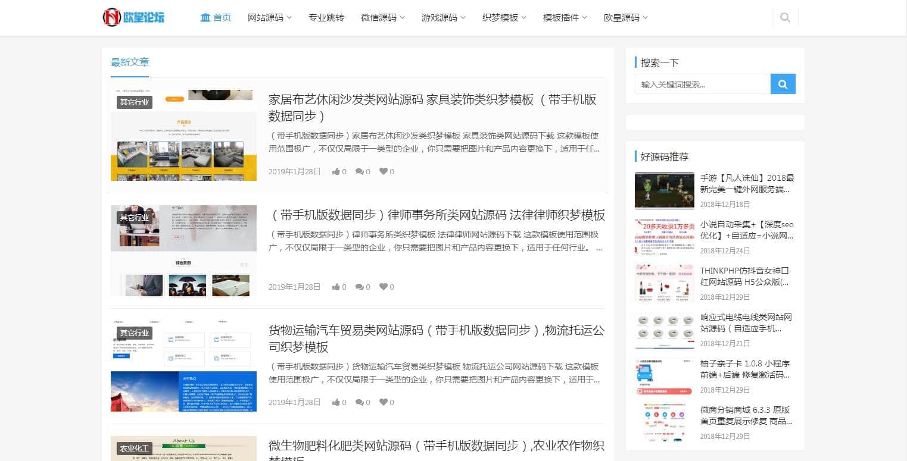This screenshot has height=461, width=907.
Task: Go to 首页 home tab
Action: point(216,18)
